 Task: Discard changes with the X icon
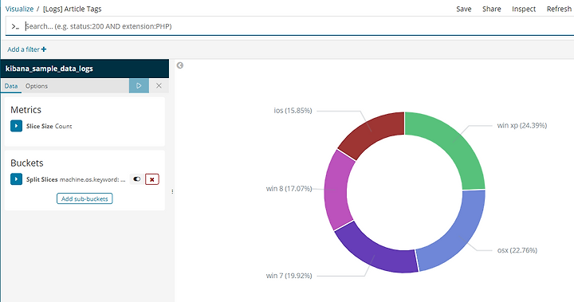[159, 85]
